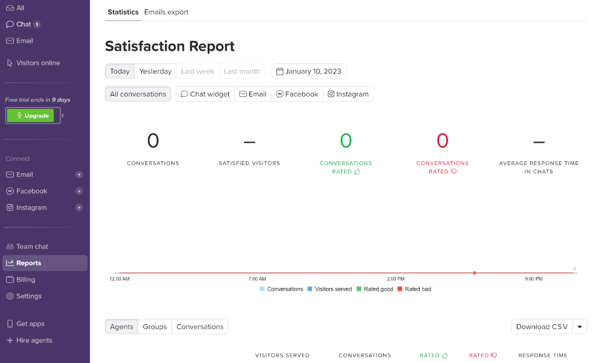Open Get apps in sidebar

click(30, 324)
